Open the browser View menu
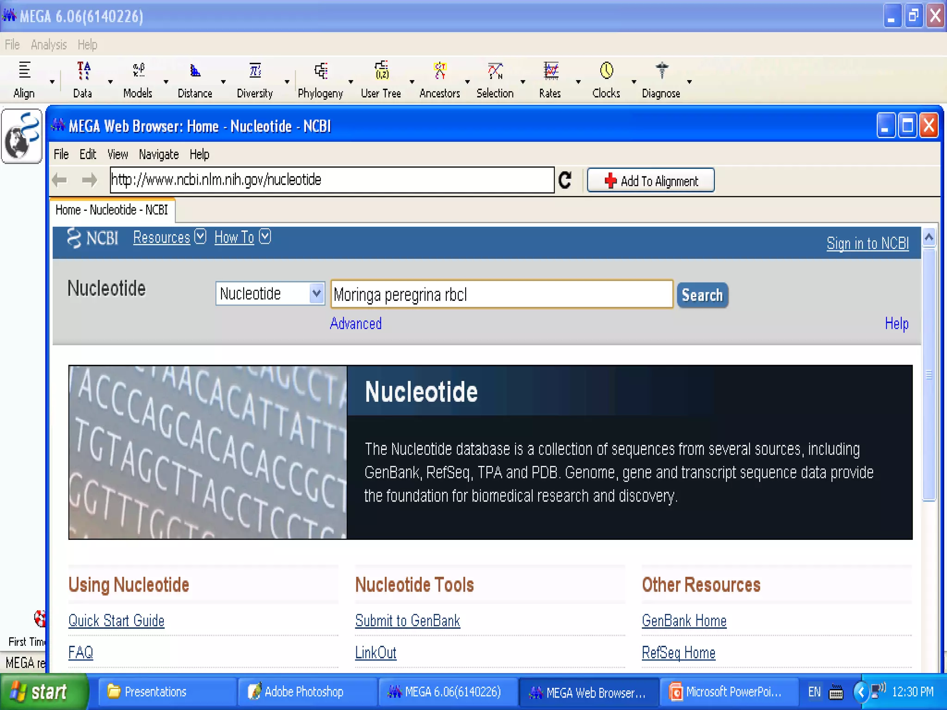This screenshot has width=947, height=710. 117,154
